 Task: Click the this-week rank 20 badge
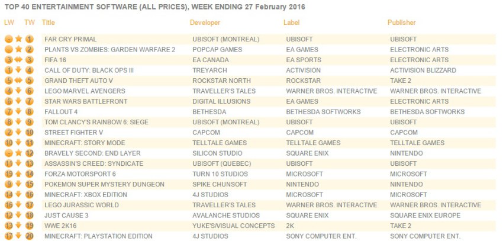tap(30, 236)
